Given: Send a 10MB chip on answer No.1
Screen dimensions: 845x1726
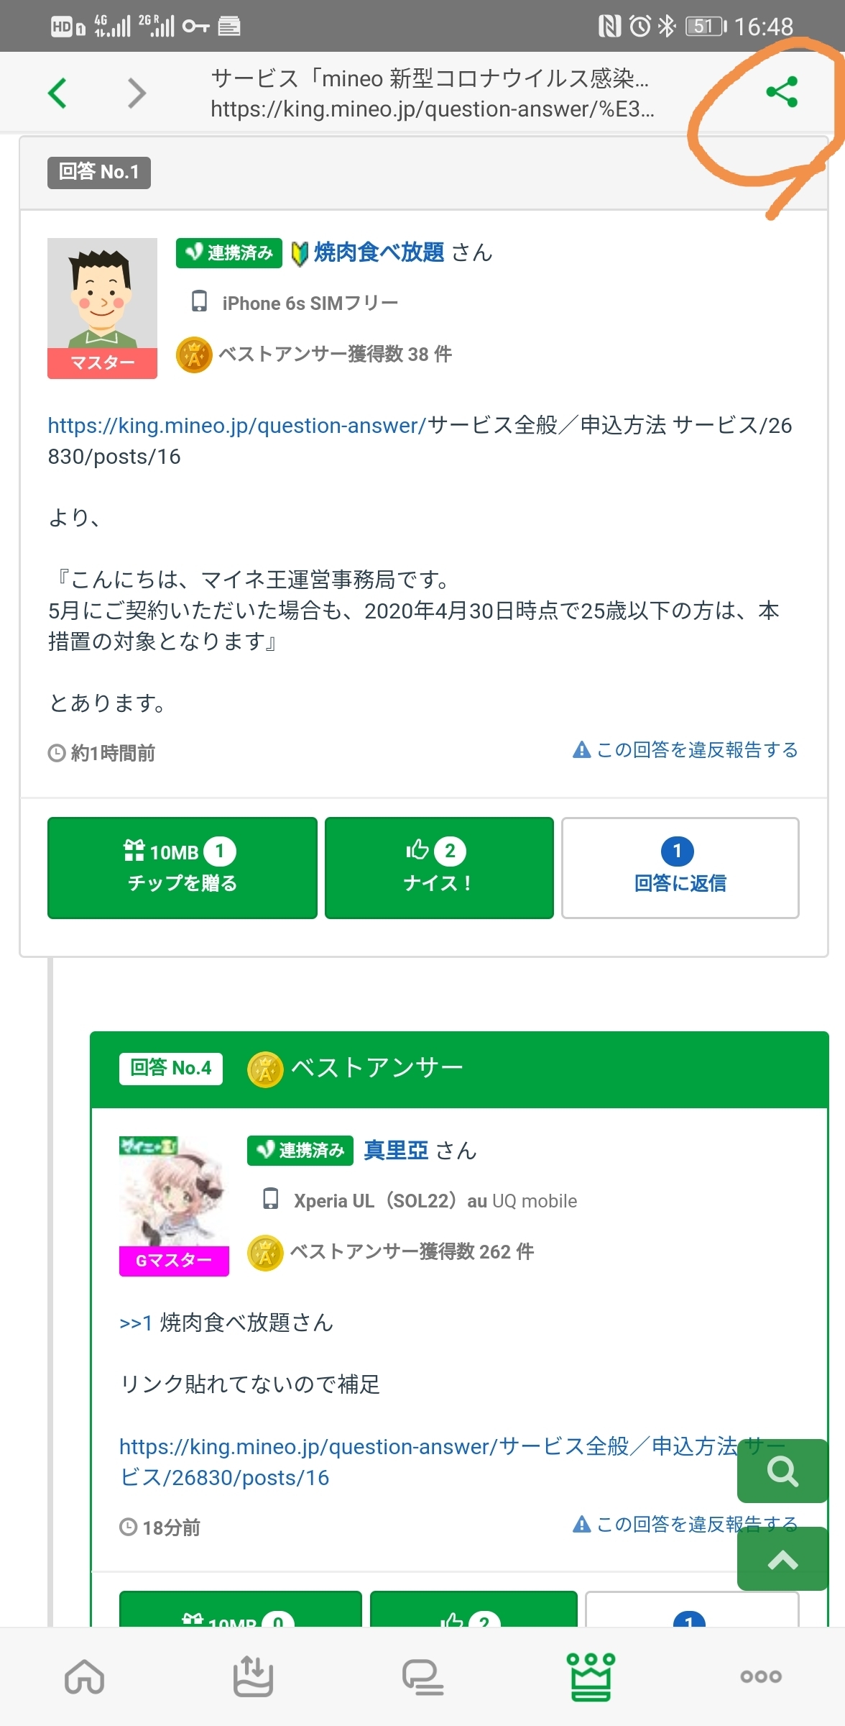Looking at the screenshot, I should point(183,868).
